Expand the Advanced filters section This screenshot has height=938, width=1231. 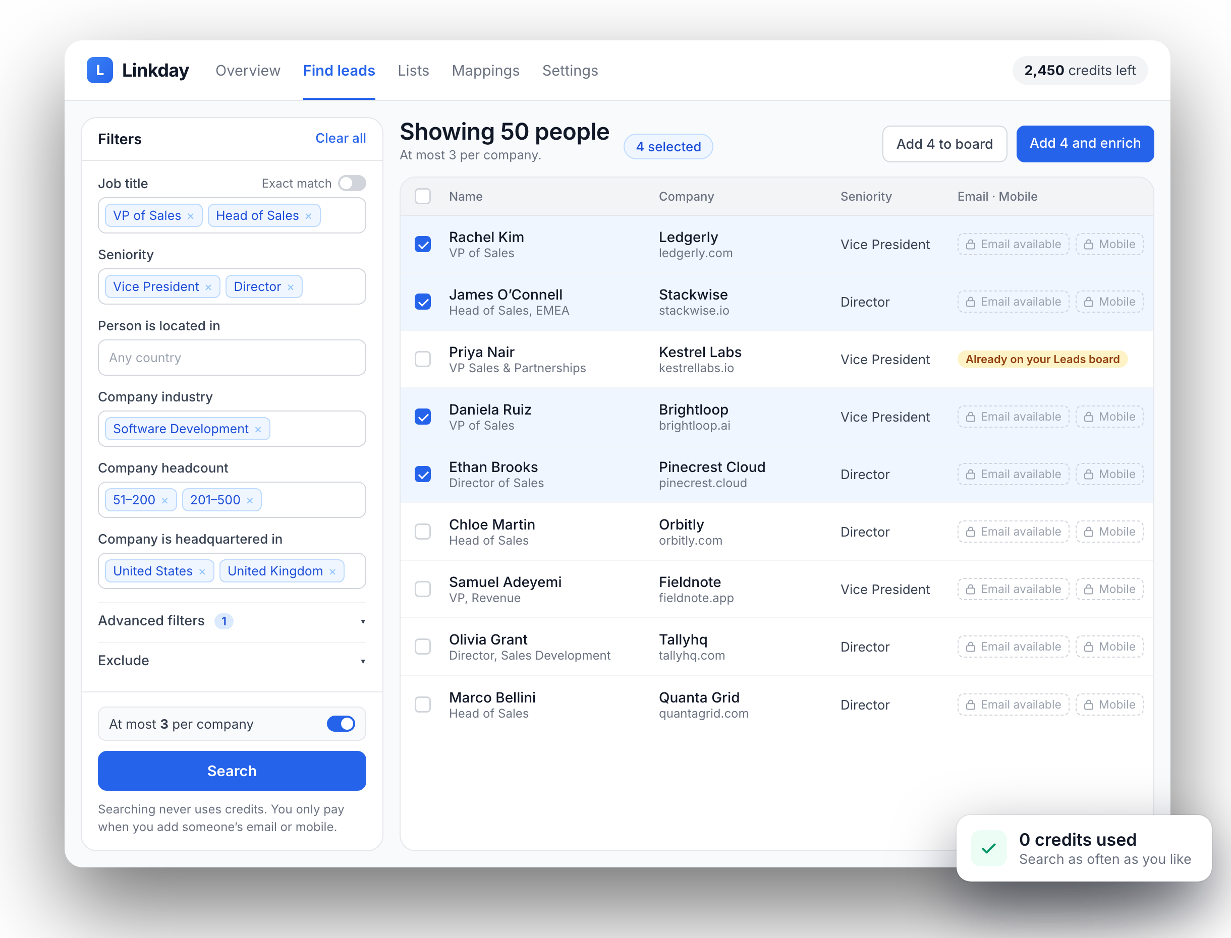[x=232, y=621]
